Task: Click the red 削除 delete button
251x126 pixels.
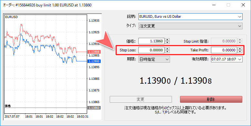Action: click(x=211, y=100)
